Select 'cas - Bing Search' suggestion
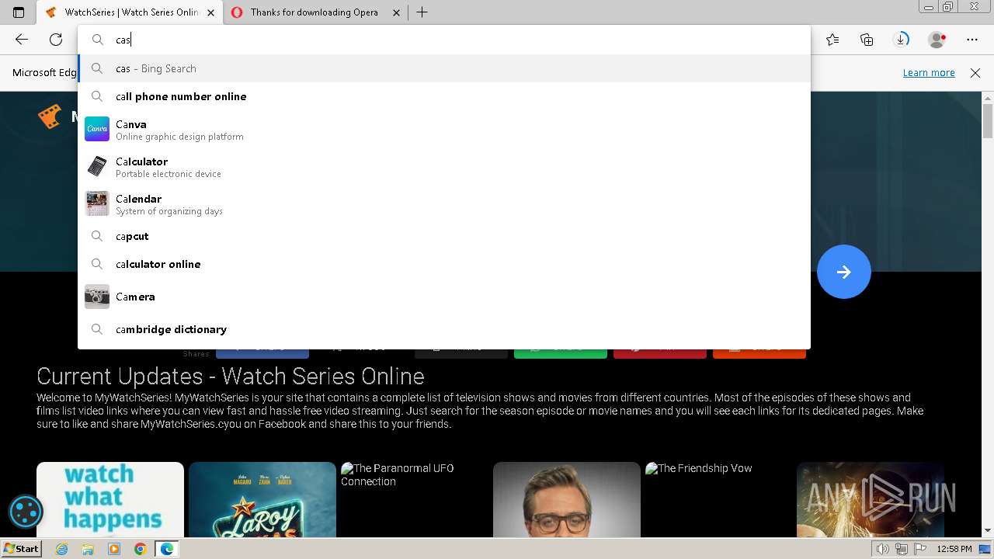Viewport: 994px width, 559px height. (x=444, y=68)
